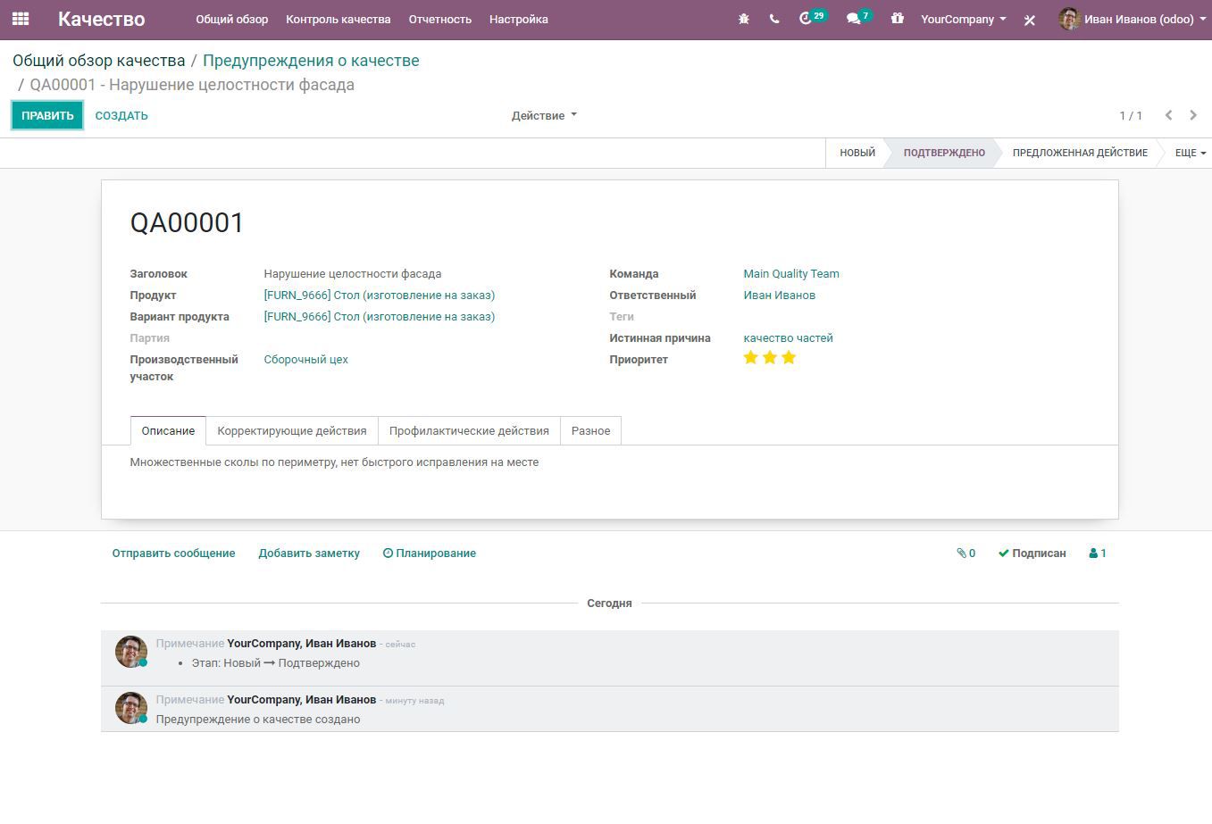Open the YourCompany company switcher
Screen dimensions: 1212x824
(963, 19)
